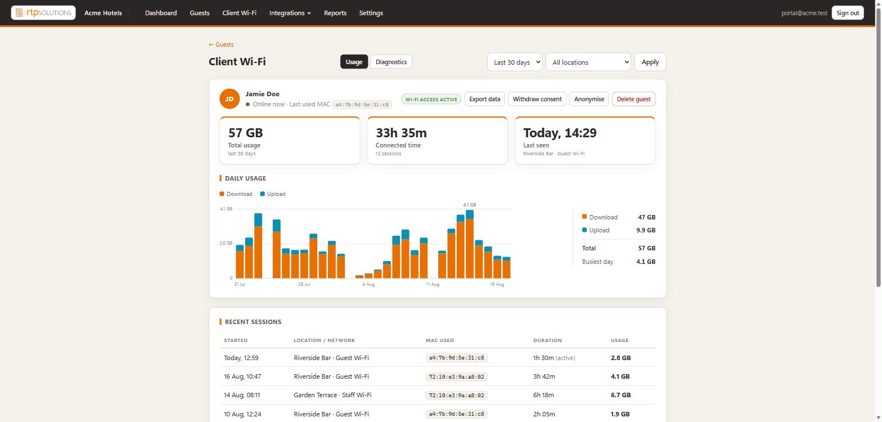Click the 3h 42m duration cell

point(544,376)
